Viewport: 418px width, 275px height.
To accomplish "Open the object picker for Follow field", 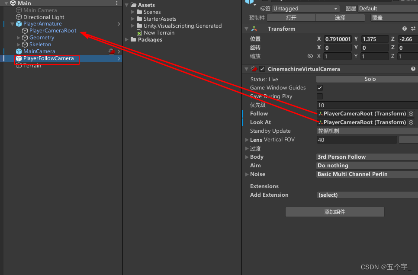I will point(411,114).
